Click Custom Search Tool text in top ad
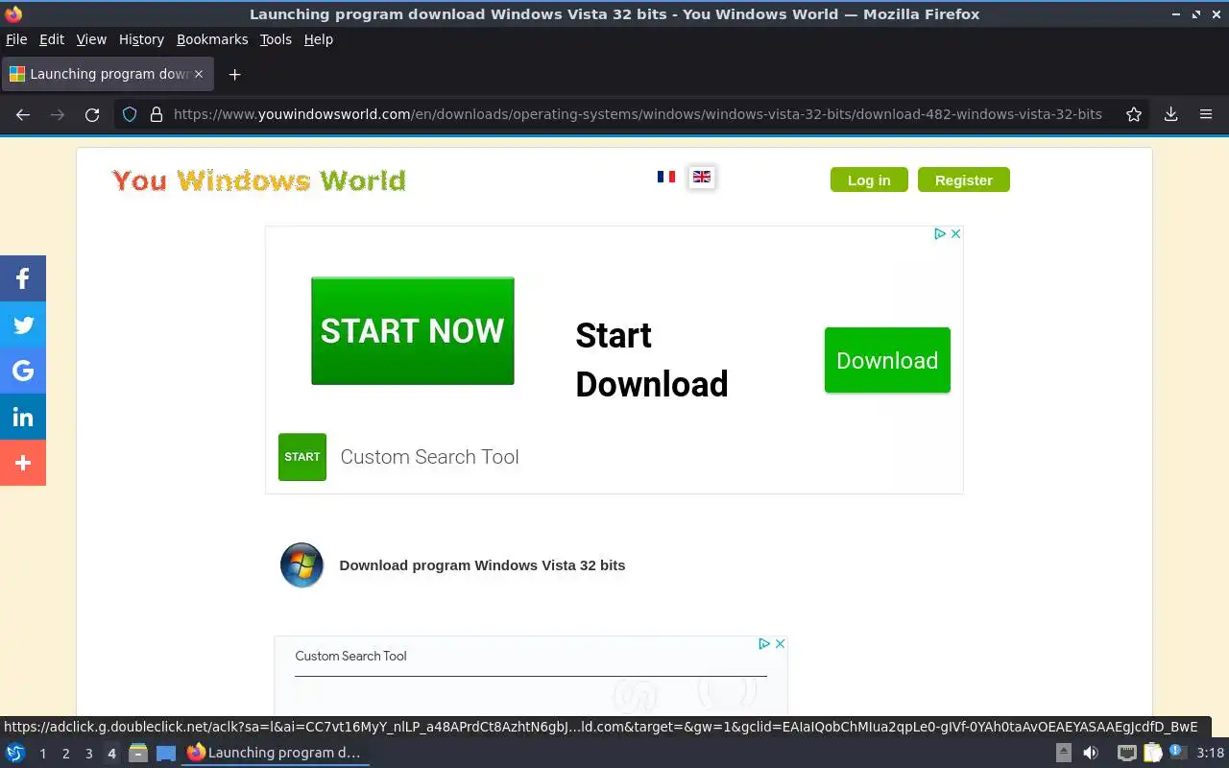This screenshot has height=768, width=1229. (429, 457)
